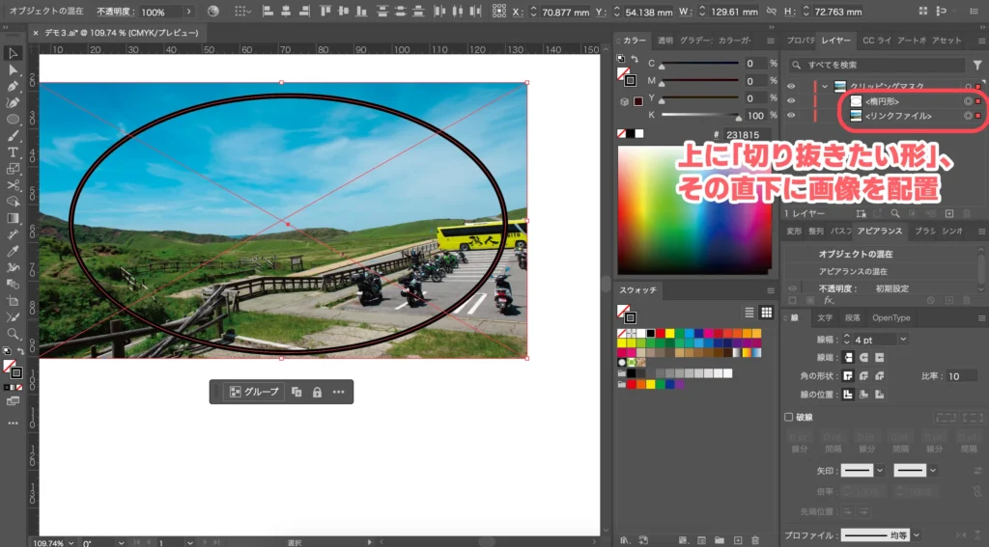Switch swatches panel to list view
The width and height of the screenshot is (989, 547).
(x=749, y=313)
